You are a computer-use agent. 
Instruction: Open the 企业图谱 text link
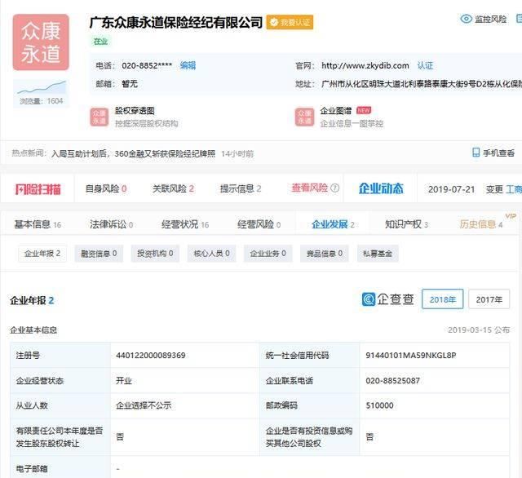click(x=336, y=110)
